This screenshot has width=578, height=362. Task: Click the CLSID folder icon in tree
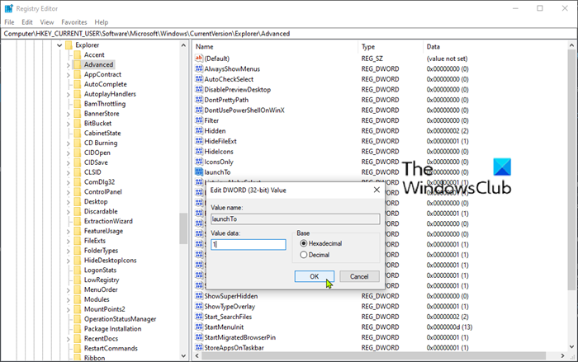[x=77, y=172]
